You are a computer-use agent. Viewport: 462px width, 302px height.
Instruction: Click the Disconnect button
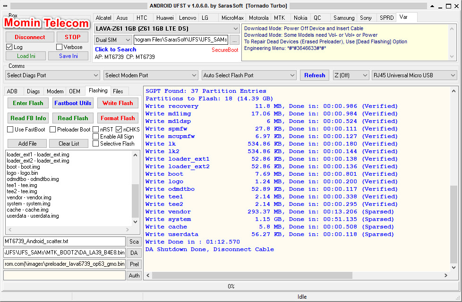click(30, 37)
